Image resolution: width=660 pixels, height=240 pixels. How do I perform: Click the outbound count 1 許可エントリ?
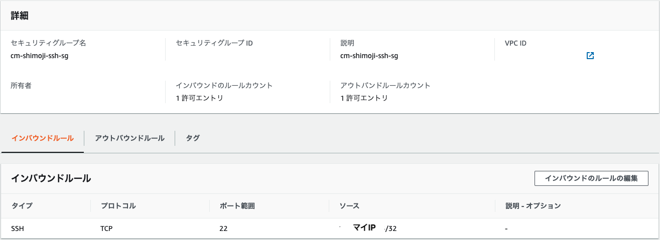pyautogui.click(x=364, y=98)
